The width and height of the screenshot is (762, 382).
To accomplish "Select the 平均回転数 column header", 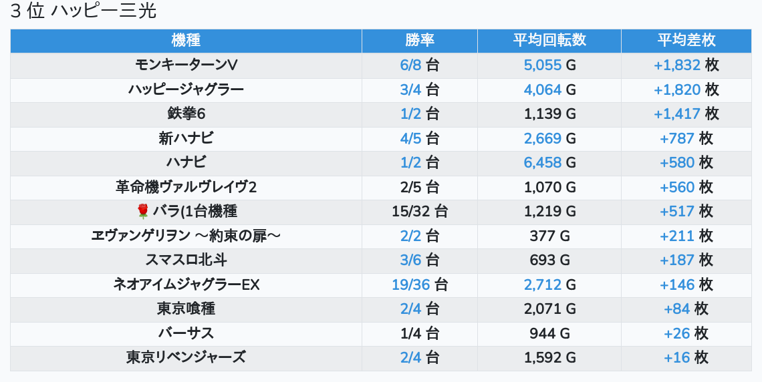I will click(549, 40).
